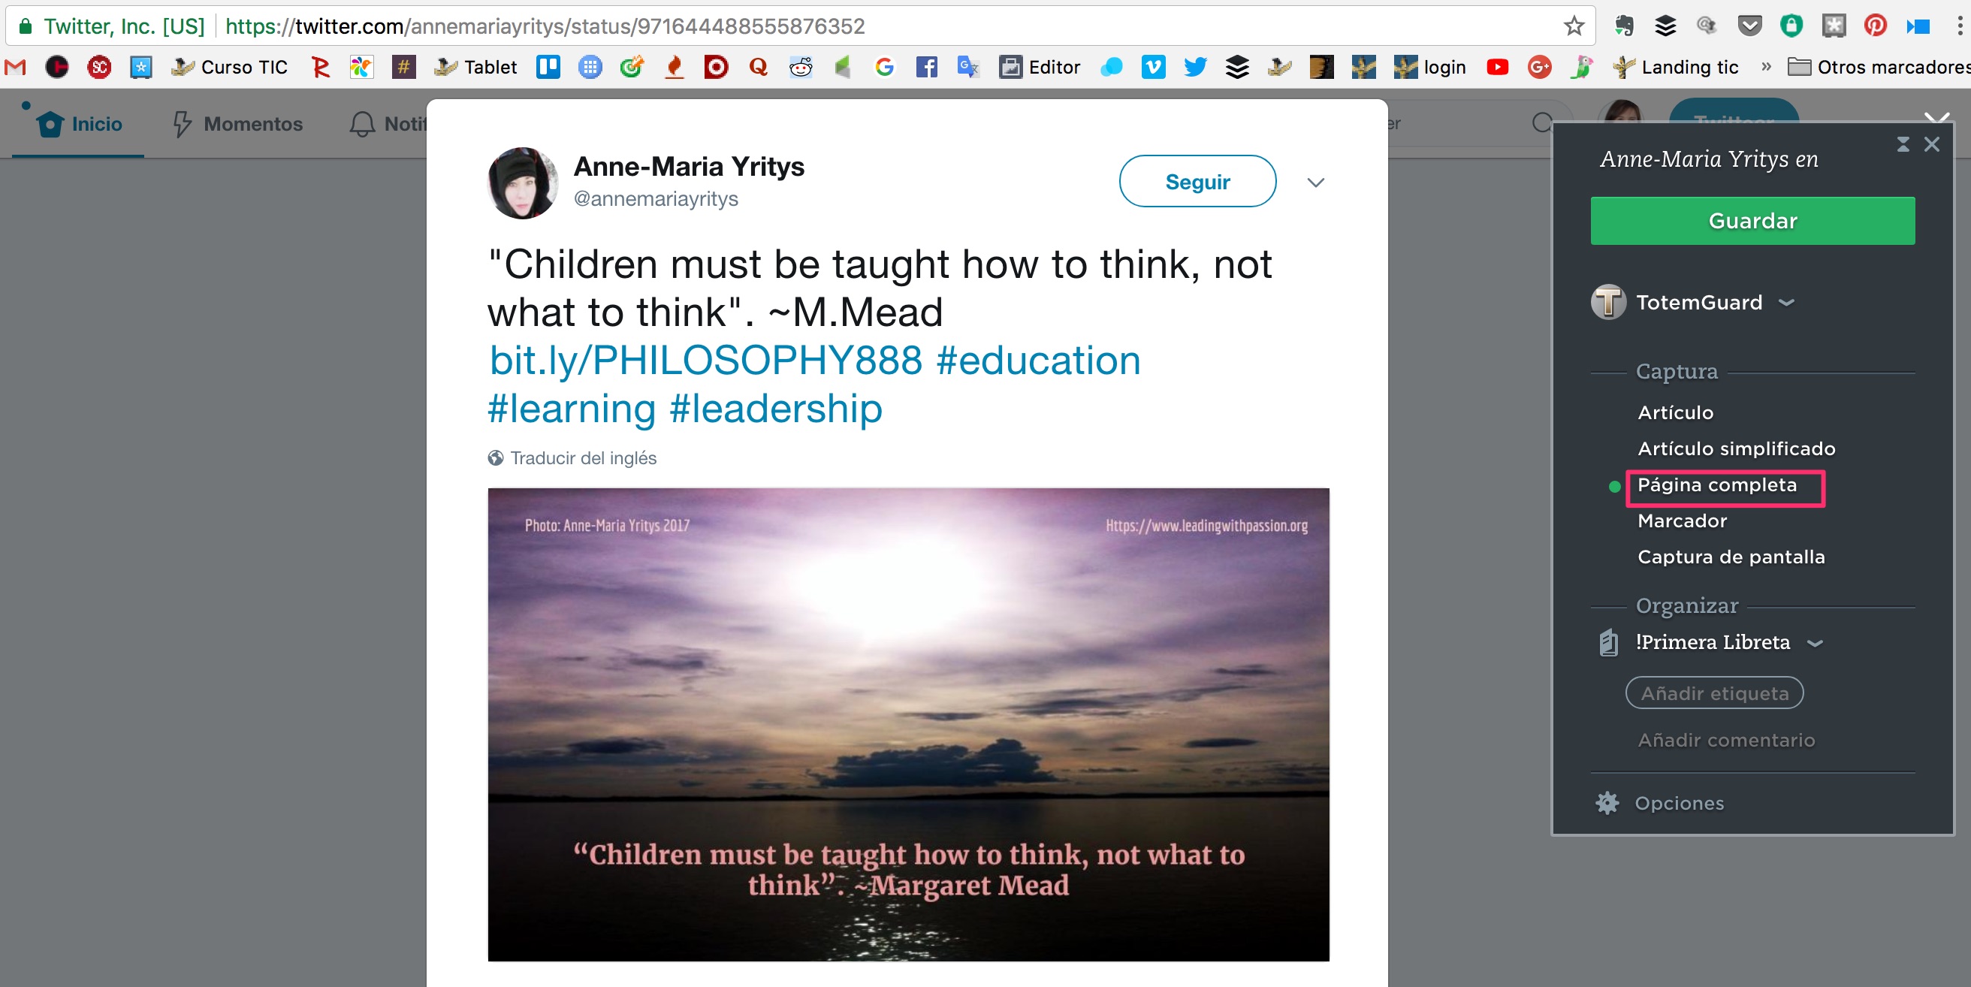Viewport: 1971px width, 987px height.
Task: Click the Añadir etiqueta tag field
Action: click(1714, 693)
